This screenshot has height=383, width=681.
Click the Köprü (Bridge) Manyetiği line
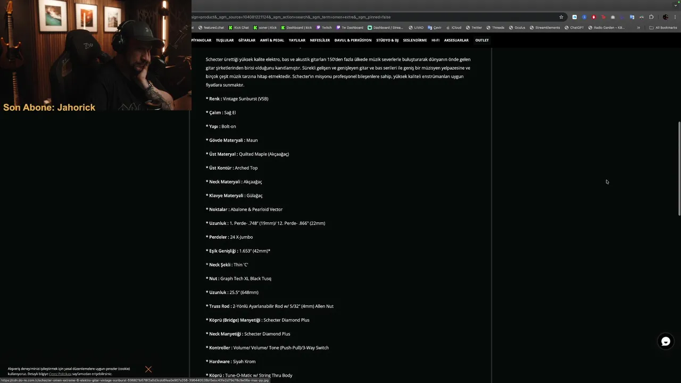(258, 320)
